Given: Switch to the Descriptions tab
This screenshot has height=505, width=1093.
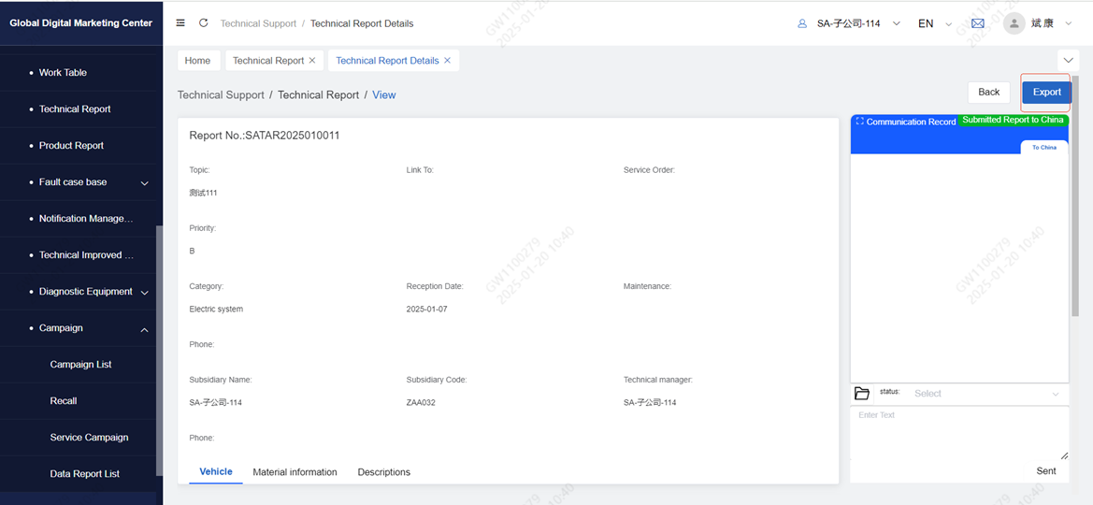Looking at the screenshot, I should click(x=383, y=472).
